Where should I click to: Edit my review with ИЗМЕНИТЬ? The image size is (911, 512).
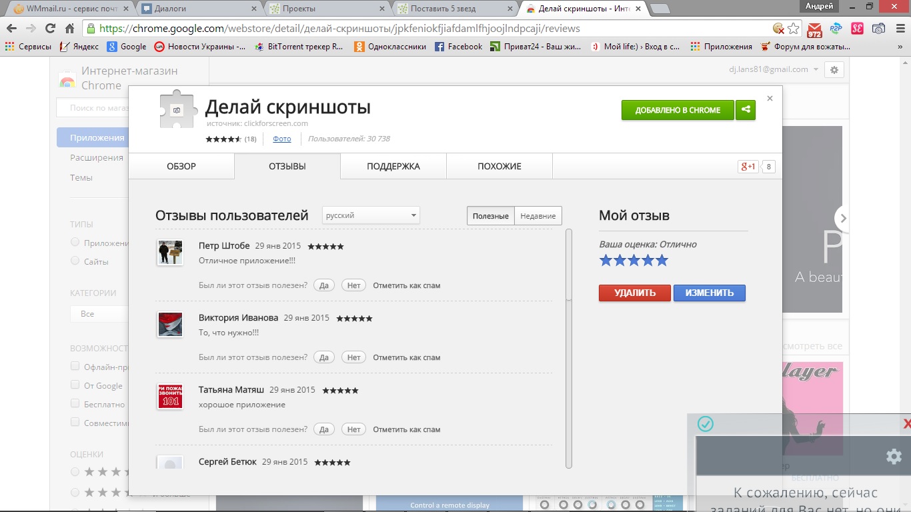710,293
